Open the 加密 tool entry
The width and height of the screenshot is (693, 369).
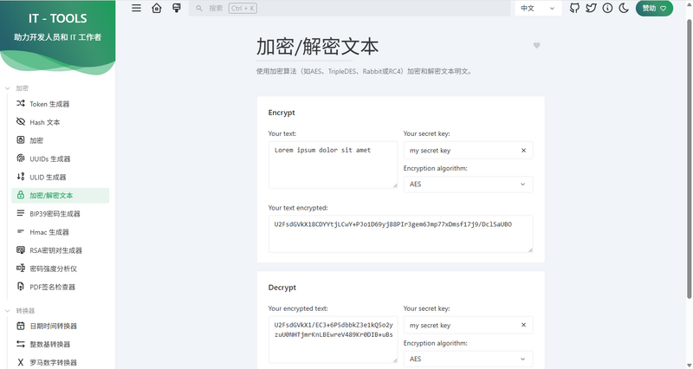click(61, 140)
